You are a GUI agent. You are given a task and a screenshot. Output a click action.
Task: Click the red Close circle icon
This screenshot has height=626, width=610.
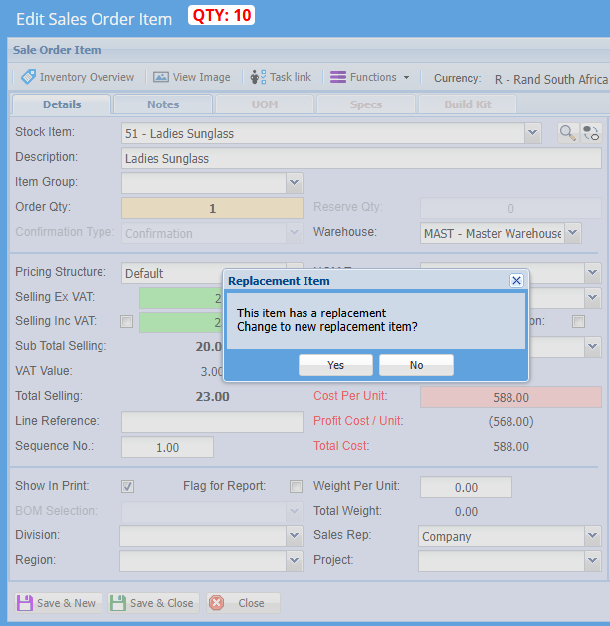coord(217,603)
